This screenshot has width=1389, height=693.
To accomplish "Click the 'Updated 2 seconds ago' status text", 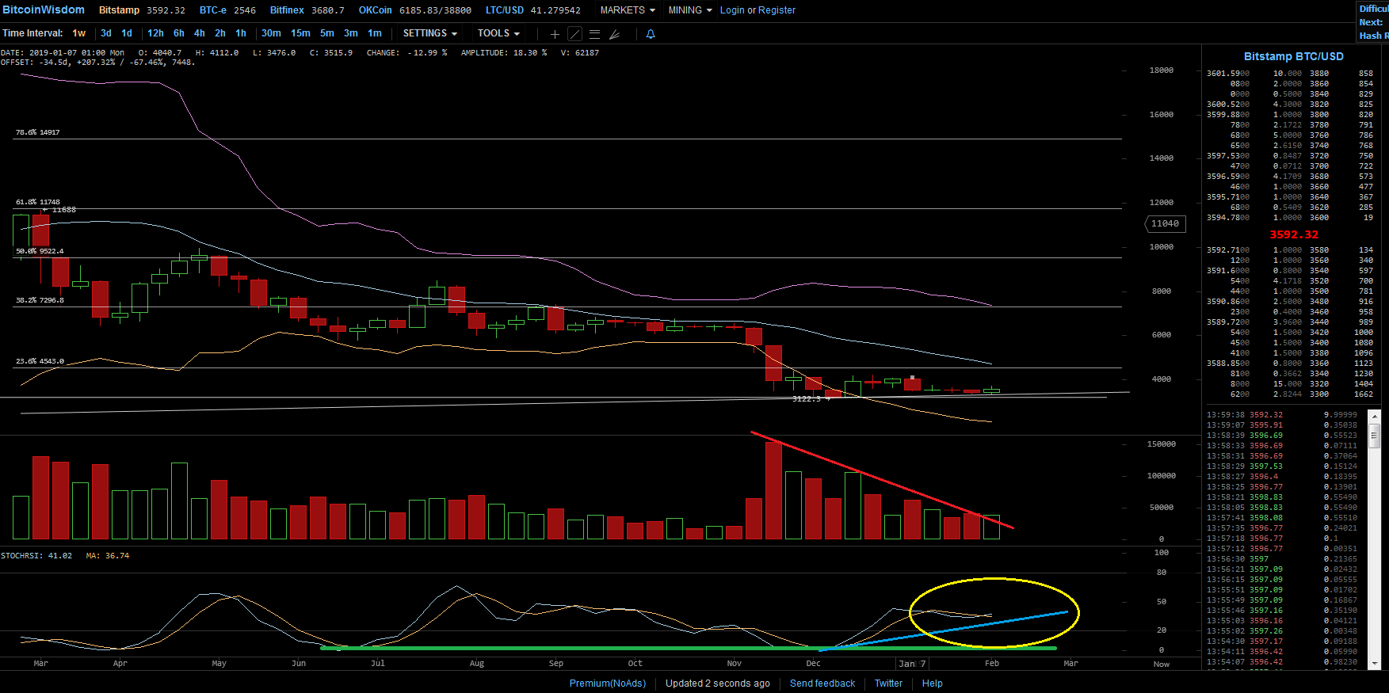I will [x=718, y=683].
